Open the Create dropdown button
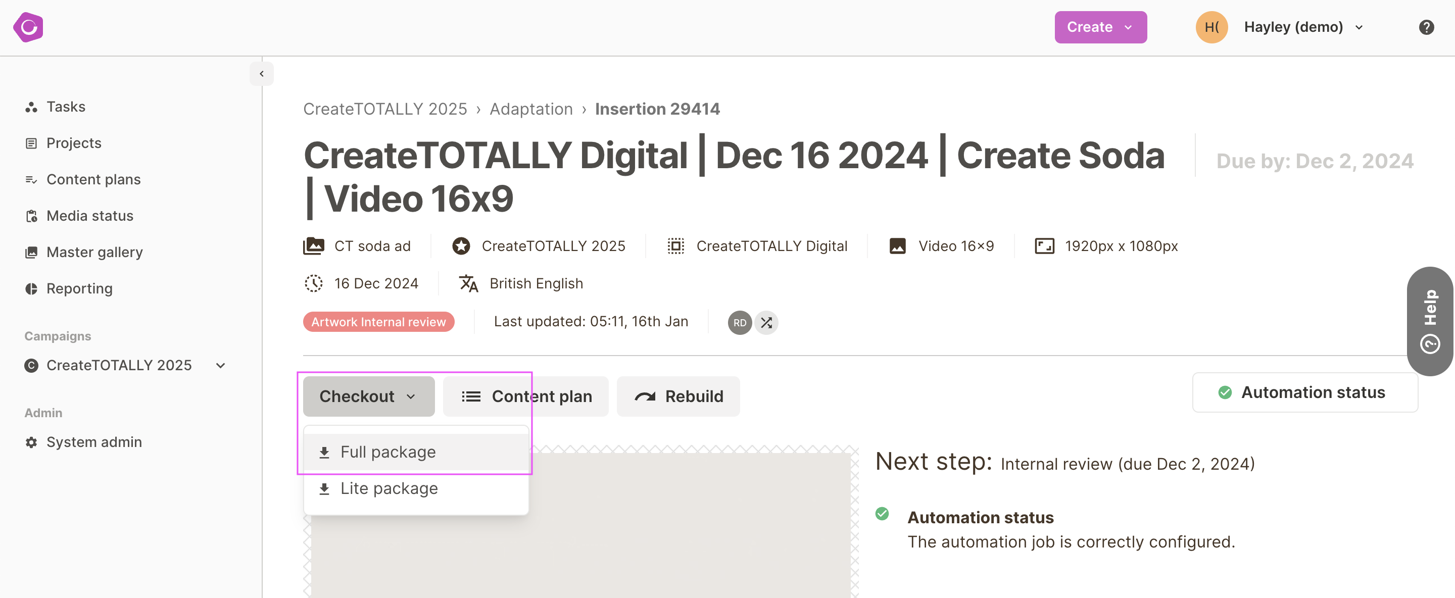The image size is (1455, 598). point(1100,27)
